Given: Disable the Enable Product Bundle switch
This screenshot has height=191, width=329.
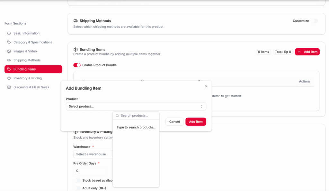Looking at the screenshot, I should click(x=77, y=65).
